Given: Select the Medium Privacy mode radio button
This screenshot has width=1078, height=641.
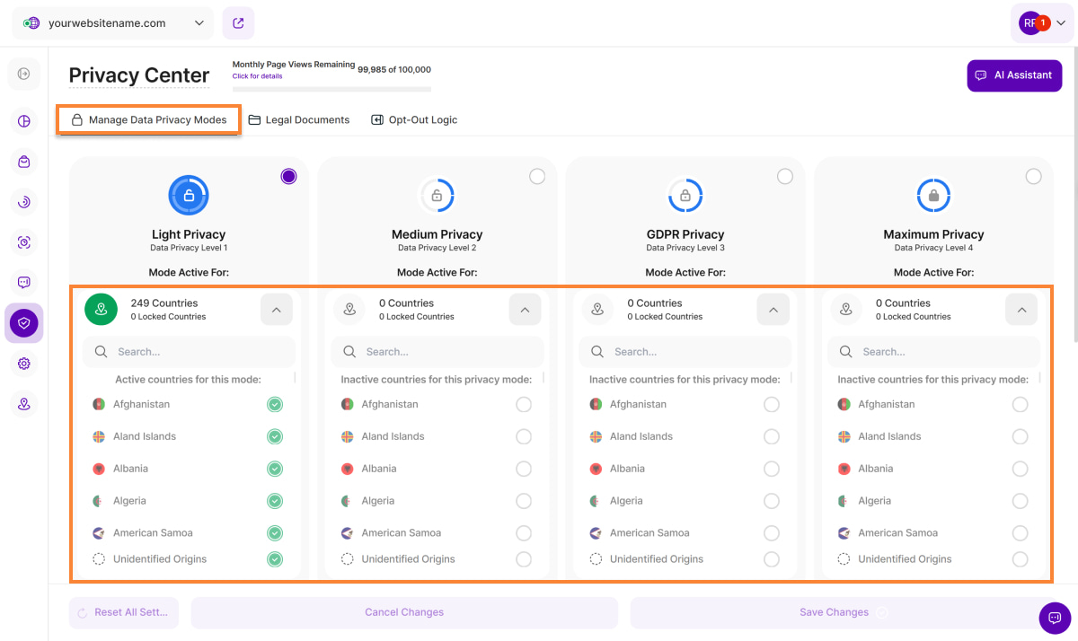Looking at the screenshot, I should 537,177.
